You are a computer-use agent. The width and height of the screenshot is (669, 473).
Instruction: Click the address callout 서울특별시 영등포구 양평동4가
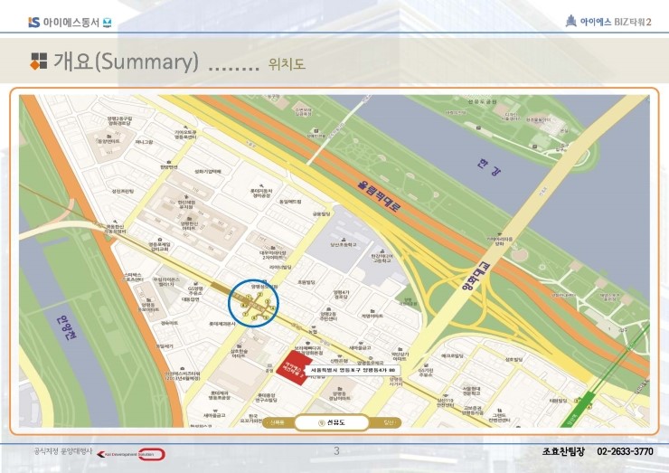353,370
